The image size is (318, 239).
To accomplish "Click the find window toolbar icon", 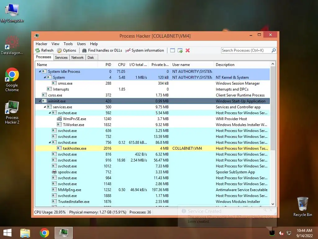I will pos(172,50).
